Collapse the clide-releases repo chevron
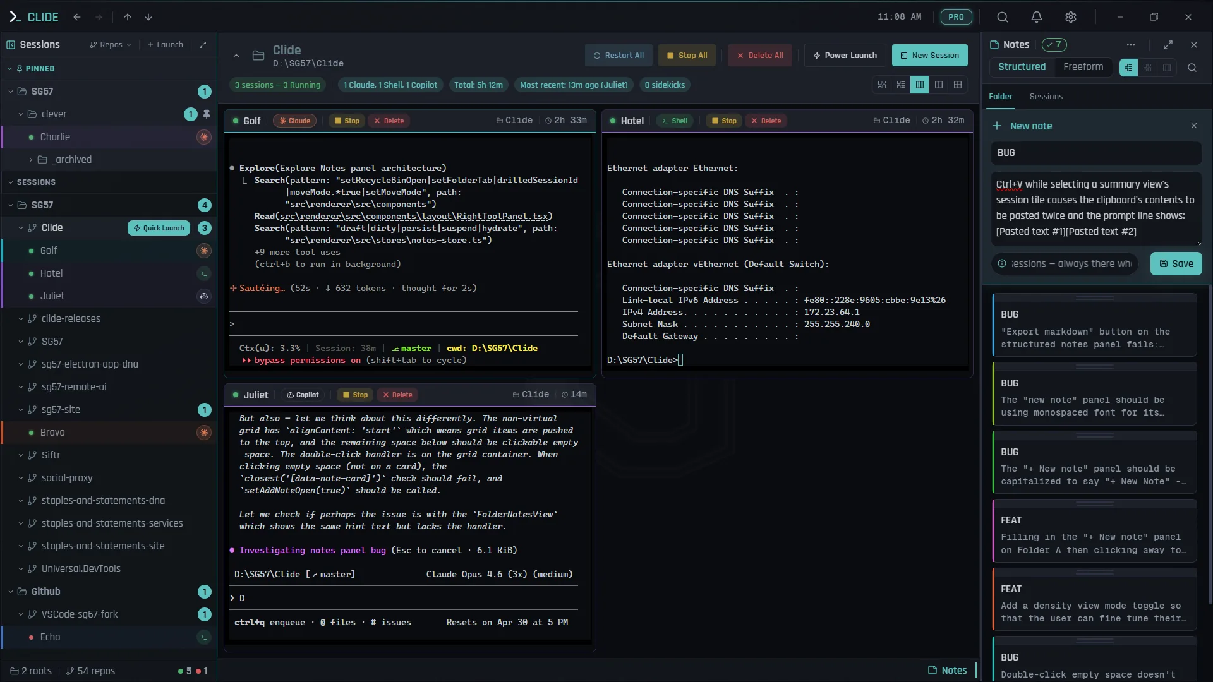1213x682 pixels. click(20, 319)
